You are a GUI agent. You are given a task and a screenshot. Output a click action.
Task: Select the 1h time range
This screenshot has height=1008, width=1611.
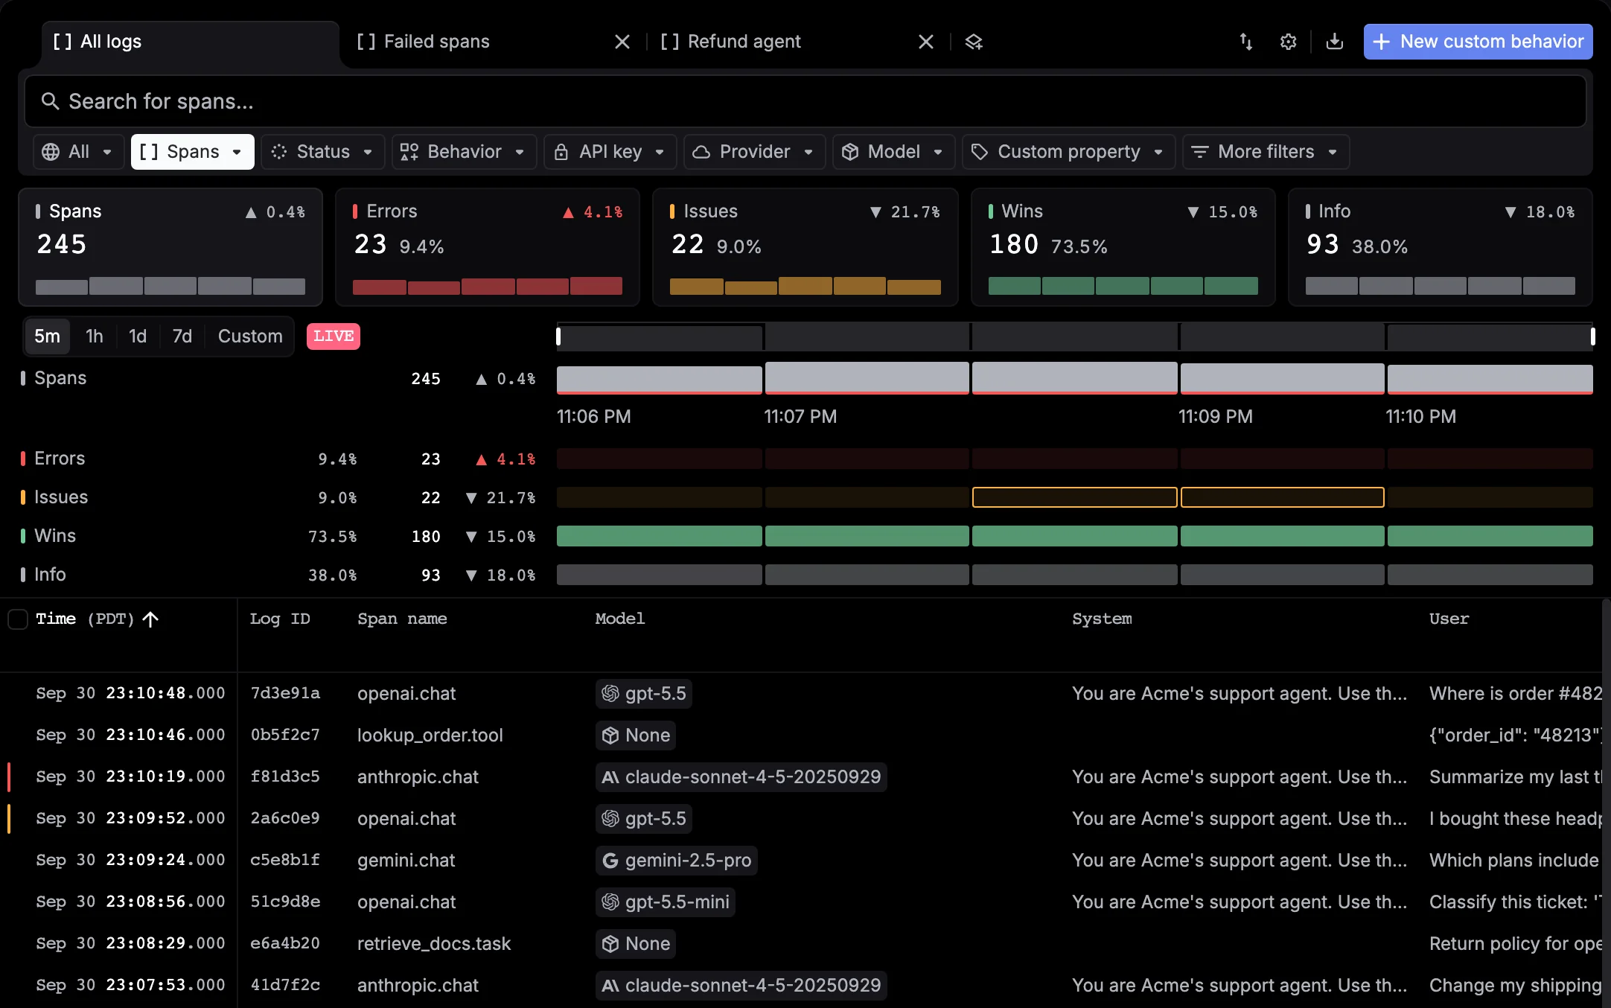(95, 336)
